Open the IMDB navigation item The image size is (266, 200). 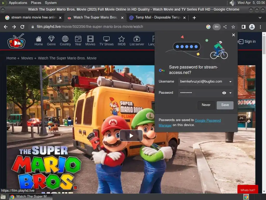(x=122, y=41)
